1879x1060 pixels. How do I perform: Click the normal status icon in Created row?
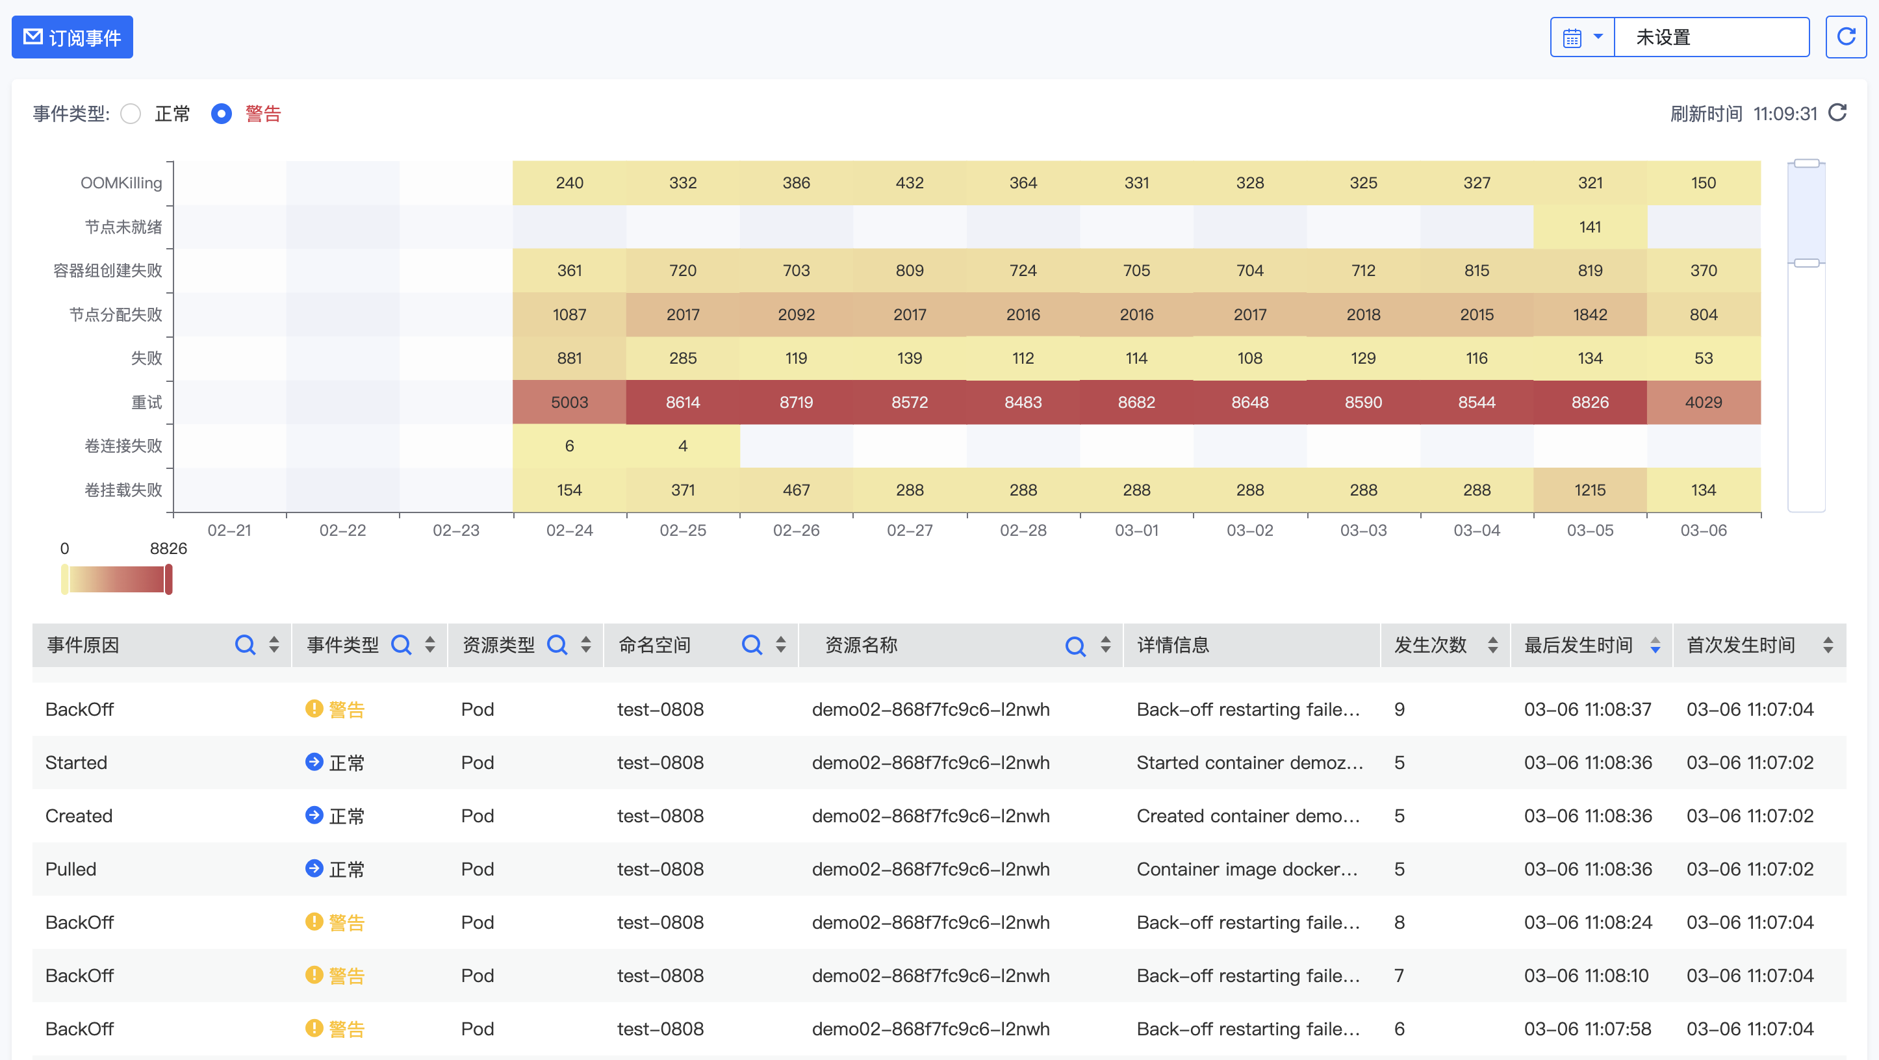coord(314,815)
